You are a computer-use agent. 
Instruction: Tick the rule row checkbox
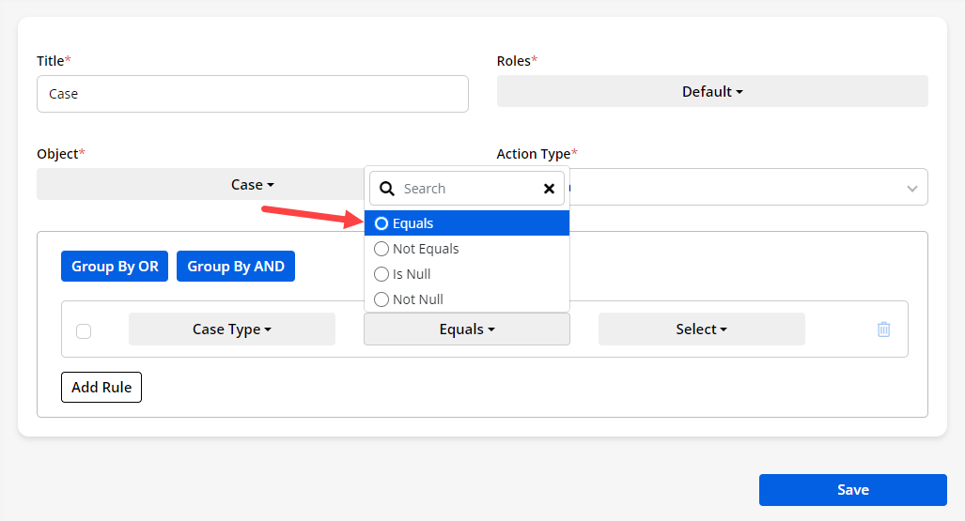[x=84, y=330]
